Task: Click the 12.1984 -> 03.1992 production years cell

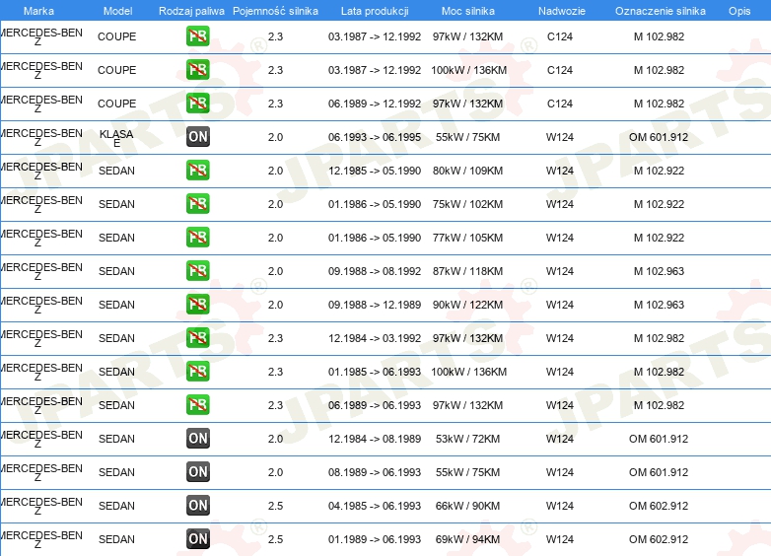Action: (x=375, y=338)
